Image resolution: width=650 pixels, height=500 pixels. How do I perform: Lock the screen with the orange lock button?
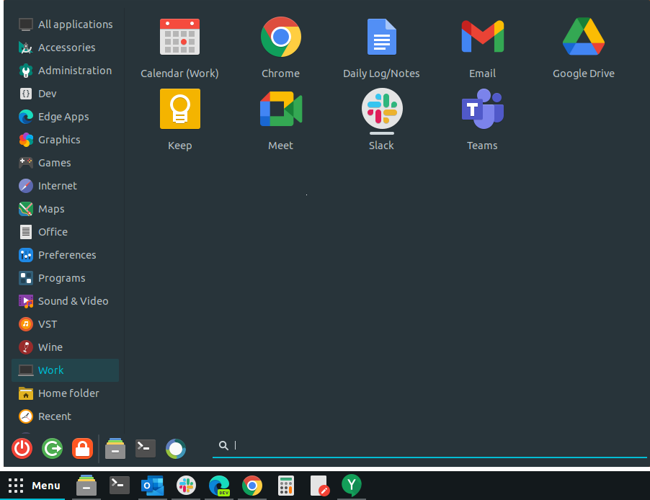point(82,448)
